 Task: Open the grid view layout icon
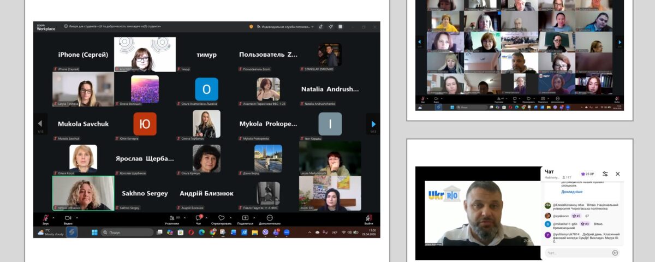(x=341, y=26)
